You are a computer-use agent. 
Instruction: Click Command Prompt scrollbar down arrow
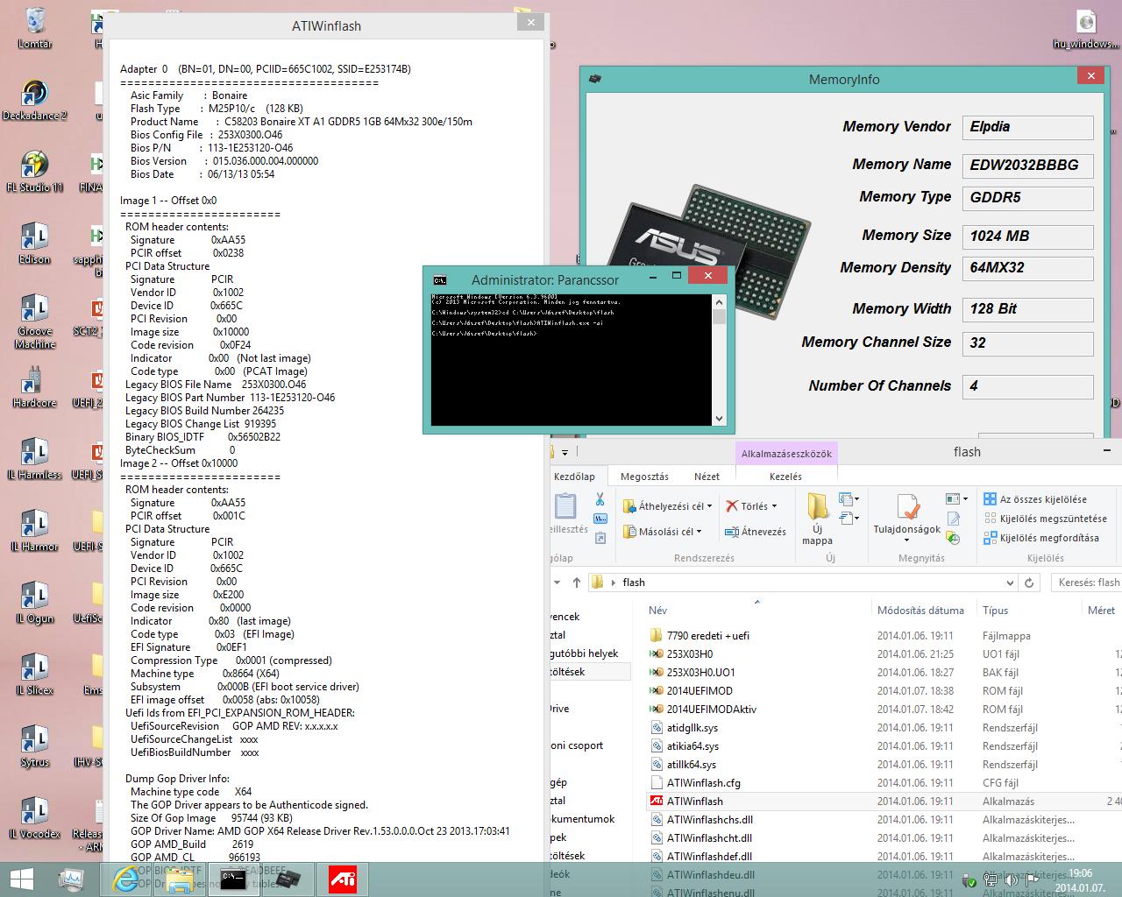pyautogui.click(x=720, y=419)
